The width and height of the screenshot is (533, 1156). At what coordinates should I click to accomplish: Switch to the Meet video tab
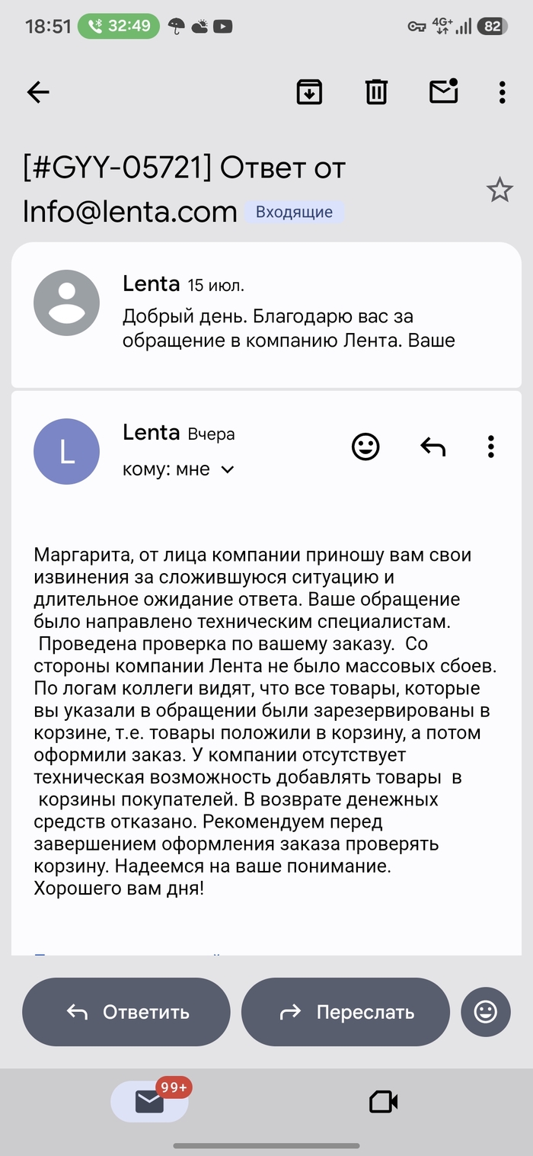(383, 1102)
